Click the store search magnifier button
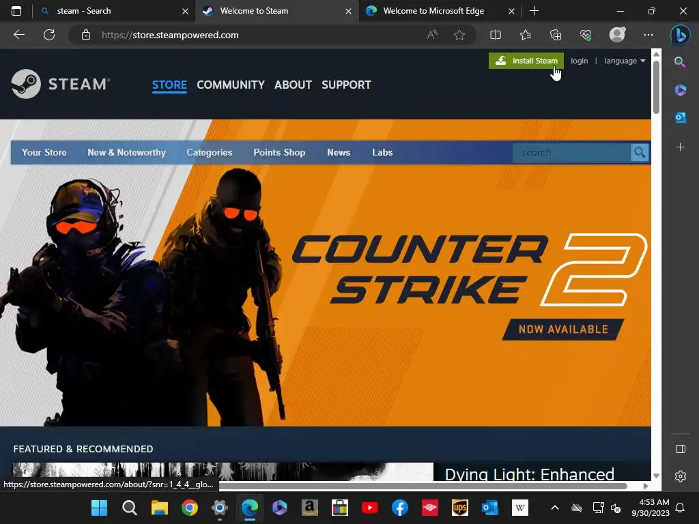 (x=640, y=153)
